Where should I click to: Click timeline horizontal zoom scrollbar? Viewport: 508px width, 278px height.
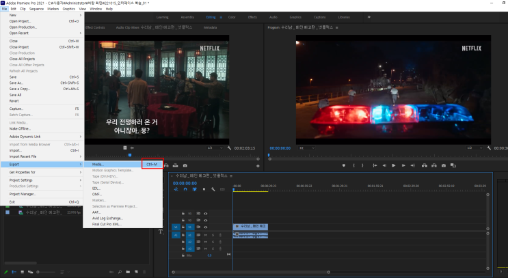tap(251, 272)
